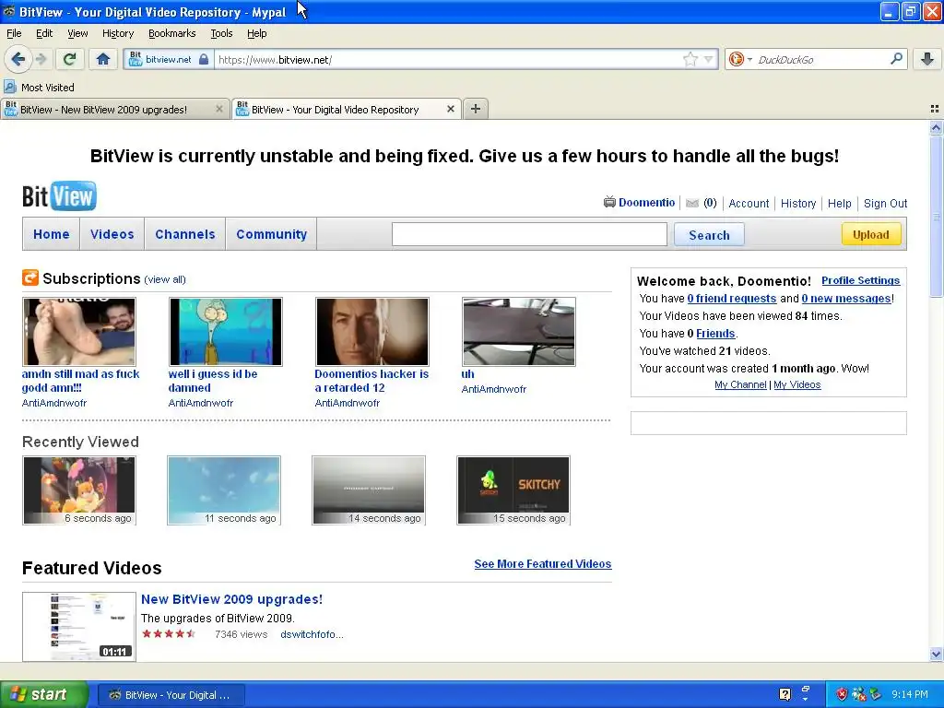Click the list all tabs icon
This screenshot has height=708, width=944.
935,109
